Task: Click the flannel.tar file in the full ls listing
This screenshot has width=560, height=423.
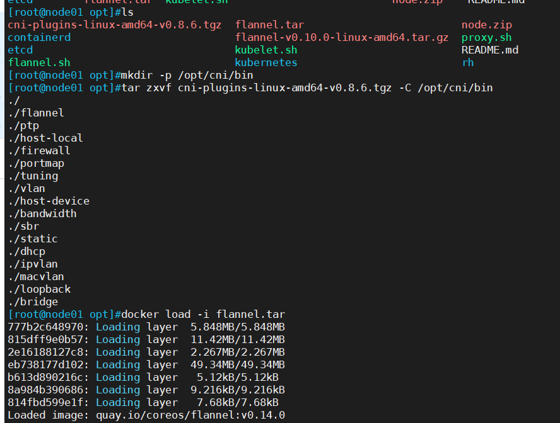Action: click(269, 25)
